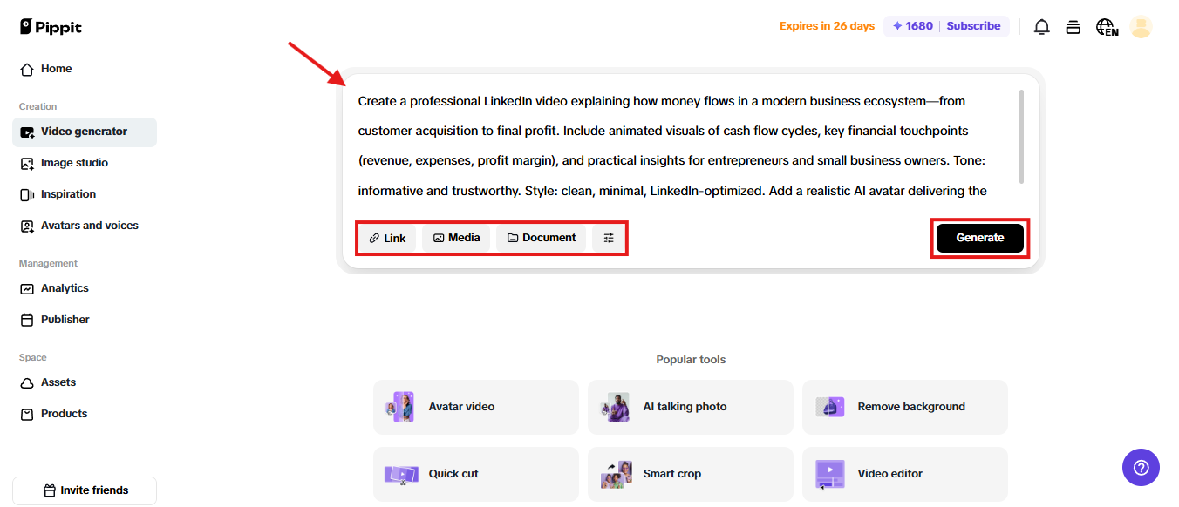Select the Smart crop tool
Viewport: 1179px width, 507px height.
tap(690, 474)
